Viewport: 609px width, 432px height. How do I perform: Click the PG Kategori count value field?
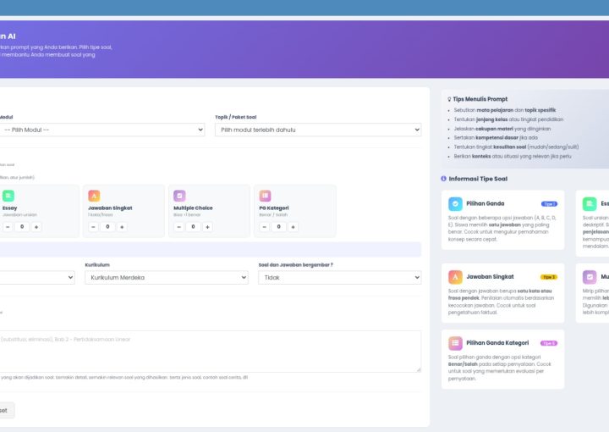[x=278, y=227]
